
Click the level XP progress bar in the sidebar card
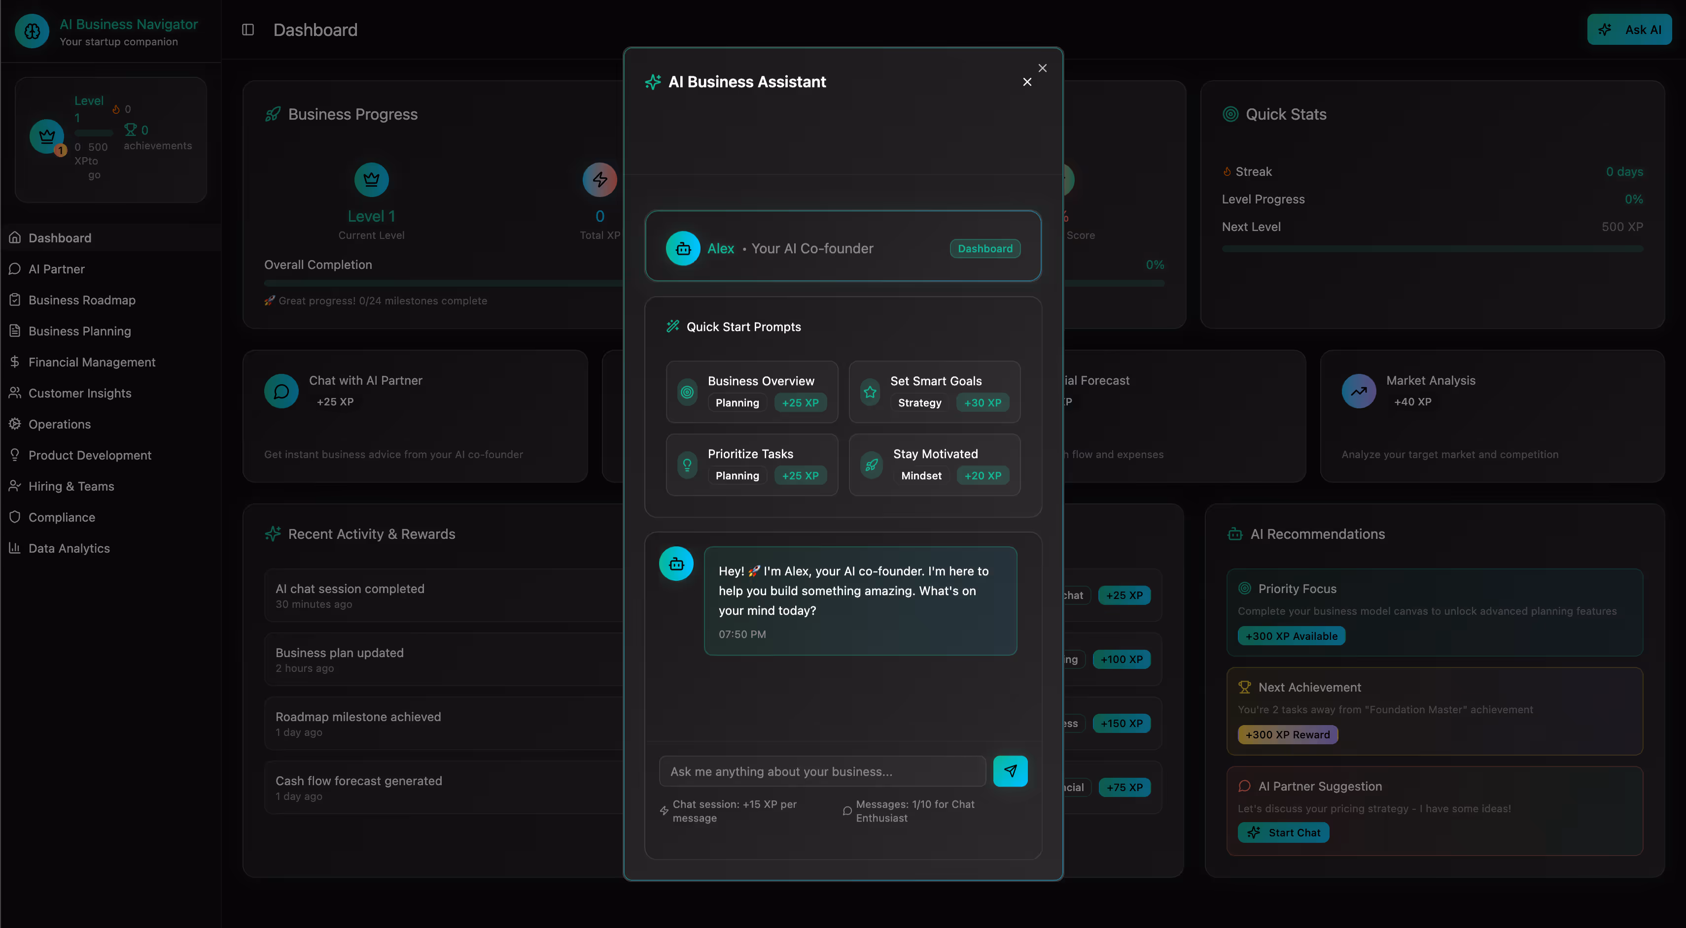(94, 133)
